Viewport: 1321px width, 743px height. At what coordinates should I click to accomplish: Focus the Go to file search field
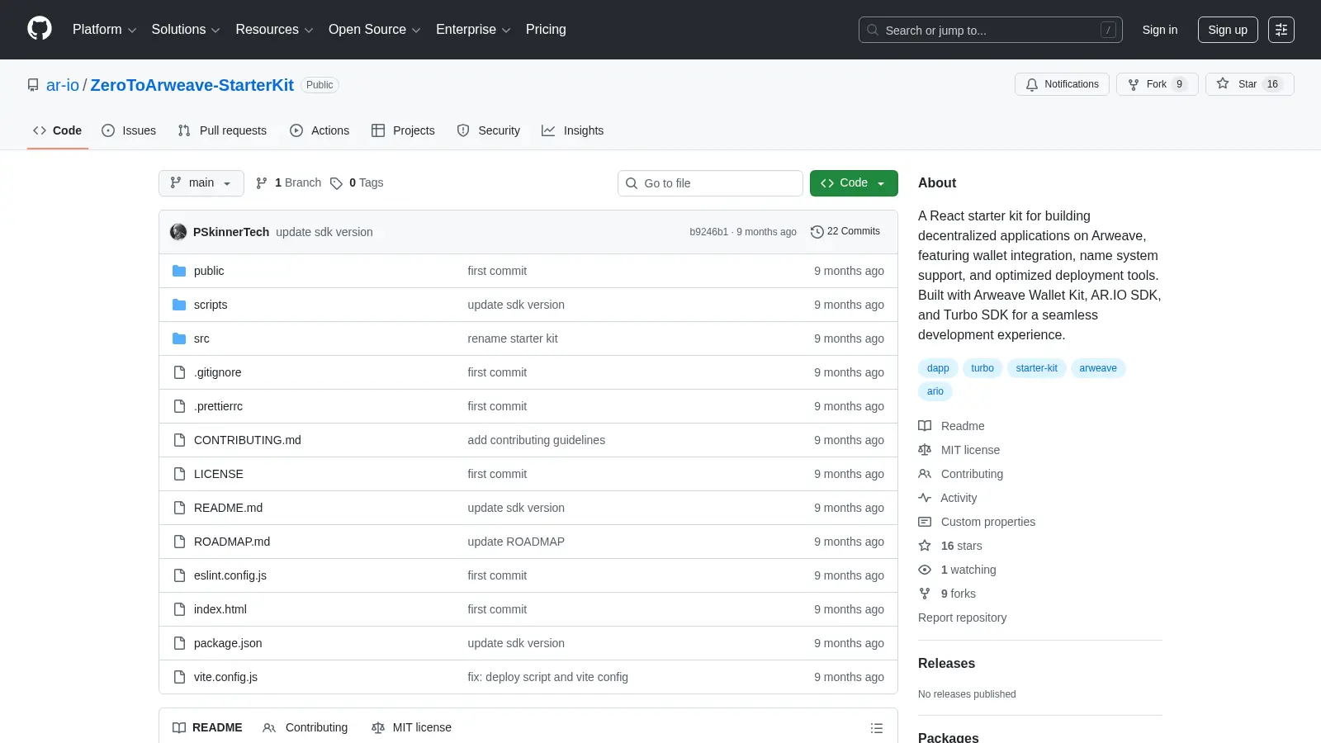(x=710, y=183)
